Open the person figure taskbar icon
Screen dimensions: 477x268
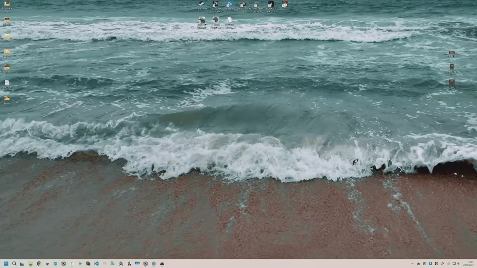tap(129, 264)
